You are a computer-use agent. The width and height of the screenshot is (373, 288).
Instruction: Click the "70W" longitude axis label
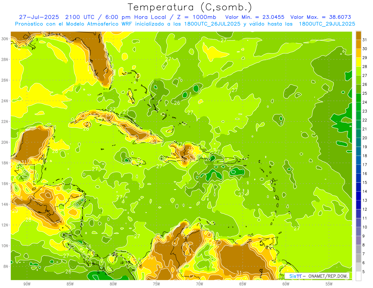(200, 284)
